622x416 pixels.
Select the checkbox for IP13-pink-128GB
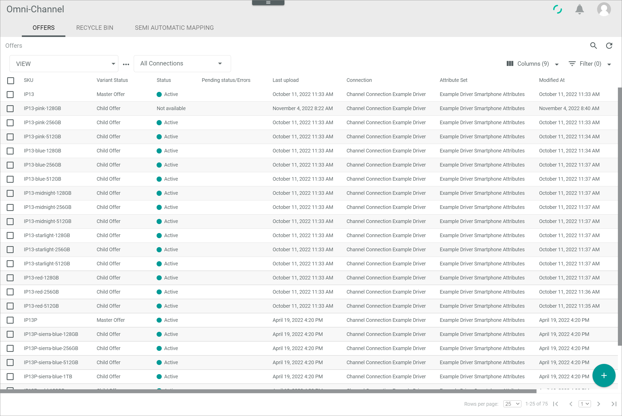point(10,109)
